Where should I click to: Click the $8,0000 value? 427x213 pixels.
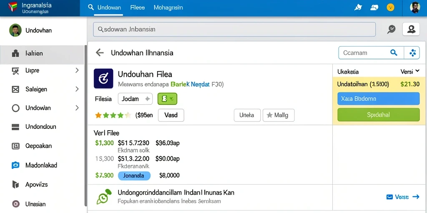tap(169, 176)
